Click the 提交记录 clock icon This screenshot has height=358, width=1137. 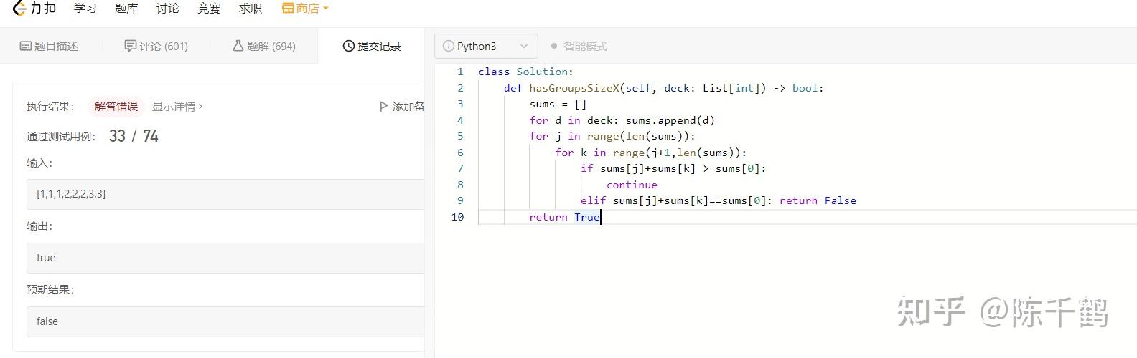[349, 46]
